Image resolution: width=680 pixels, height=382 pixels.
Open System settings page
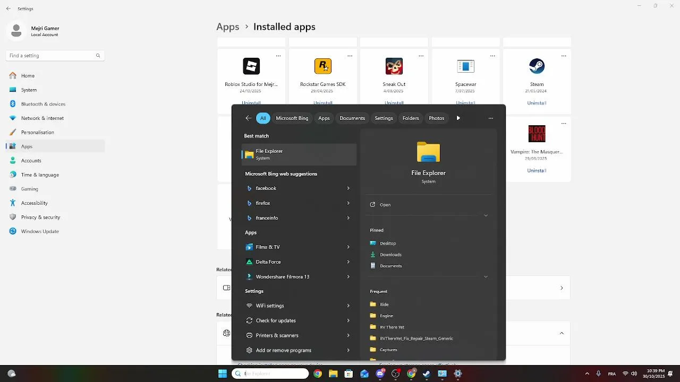coord(55,90)
